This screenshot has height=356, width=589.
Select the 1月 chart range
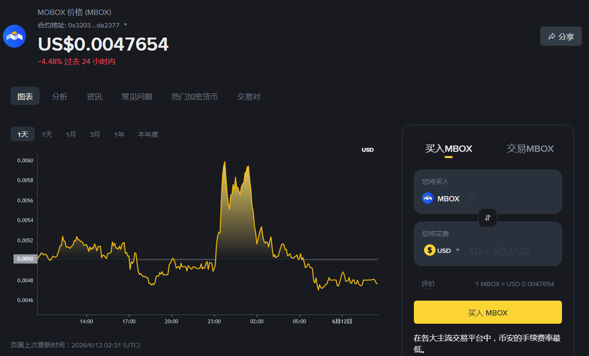71,134
